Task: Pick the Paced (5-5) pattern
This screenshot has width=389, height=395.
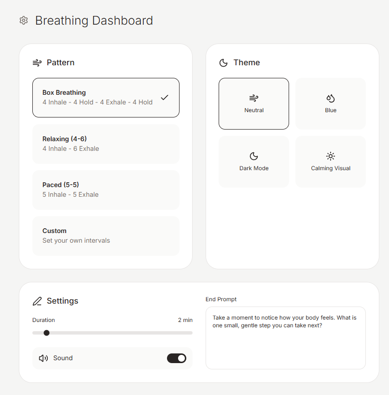Action: tap(106, 190)
